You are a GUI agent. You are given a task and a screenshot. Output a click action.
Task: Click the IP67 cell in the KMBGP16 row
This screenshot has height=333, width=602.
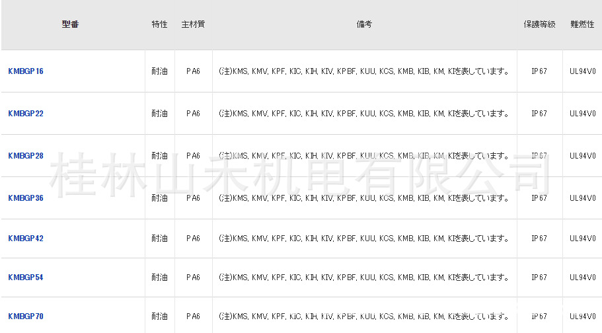point(539,71)
